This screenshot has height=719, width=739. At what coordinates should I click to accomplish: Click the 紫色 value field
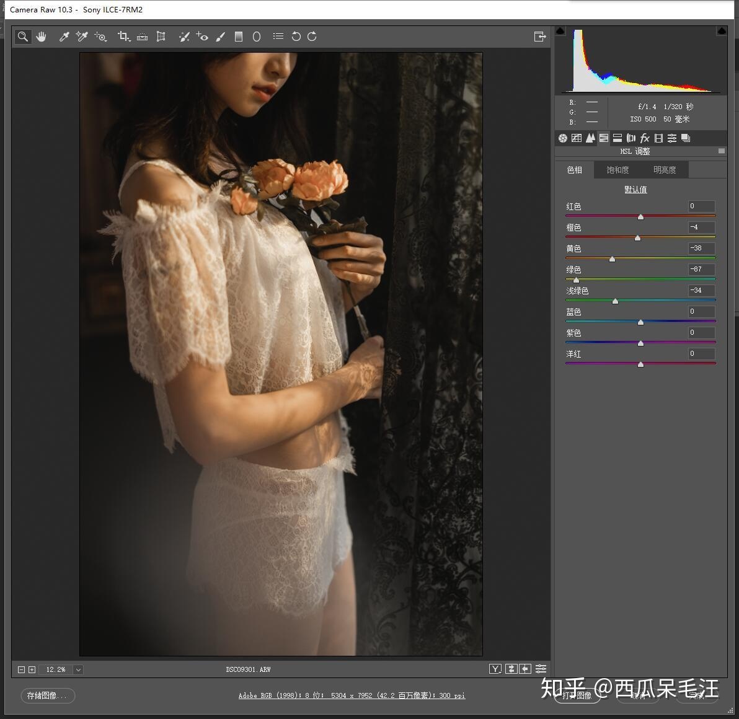(701, 332)
